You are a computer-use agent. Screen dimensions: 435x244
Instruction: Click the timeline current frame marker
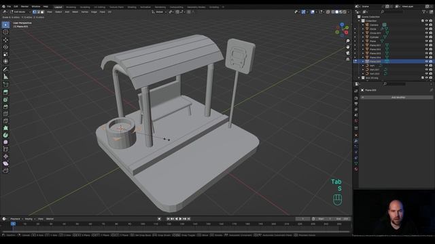[13, 224]
